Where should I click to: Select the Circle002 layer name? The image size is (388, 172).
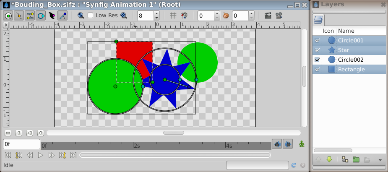(x=351, y=60)
